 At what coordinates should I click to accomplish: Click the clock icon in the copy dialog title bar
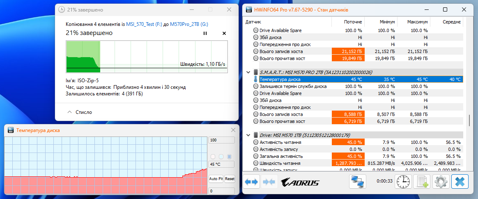62,10
